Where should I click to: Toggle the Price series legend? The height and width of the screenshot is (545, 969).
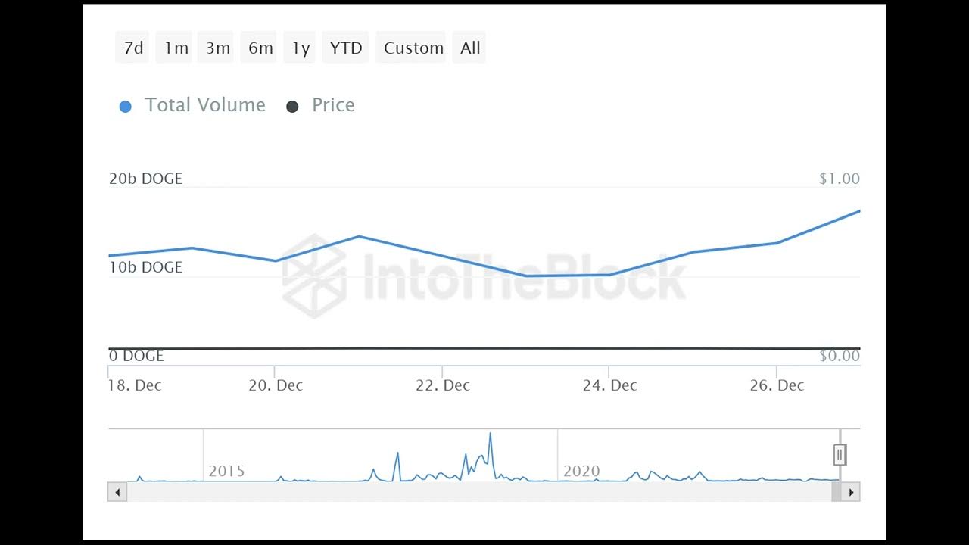pos(333,105)
